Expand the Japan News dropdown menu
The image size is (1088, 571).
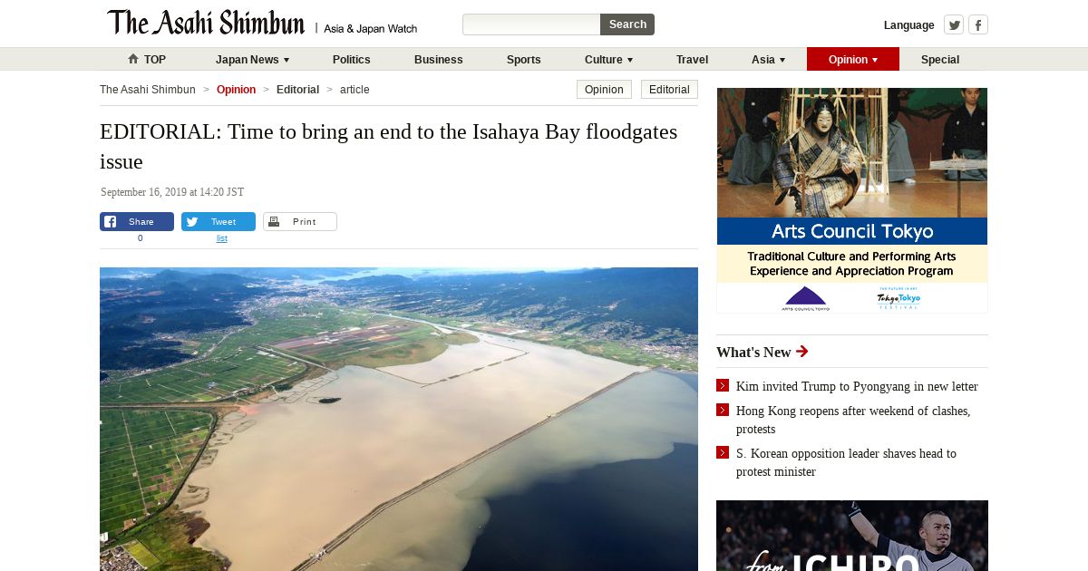click(253, 59)
